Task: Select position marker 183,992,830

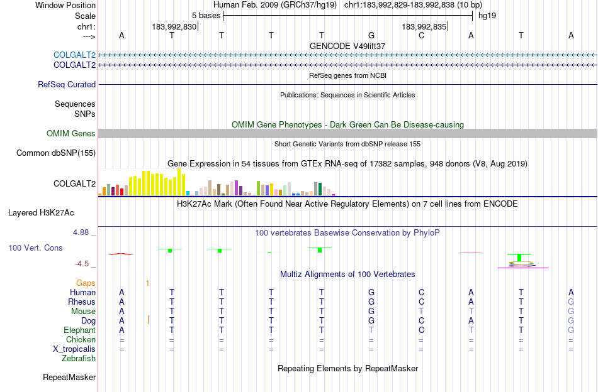Action: [x=174, y=26]
